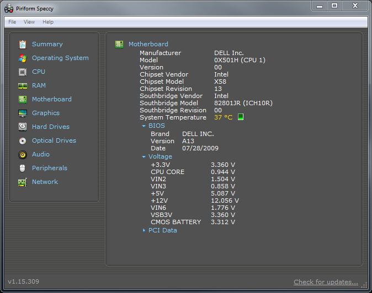Open the Help menu
The height and width of the screenshot is (293, 372).
[x=48, y=22]
